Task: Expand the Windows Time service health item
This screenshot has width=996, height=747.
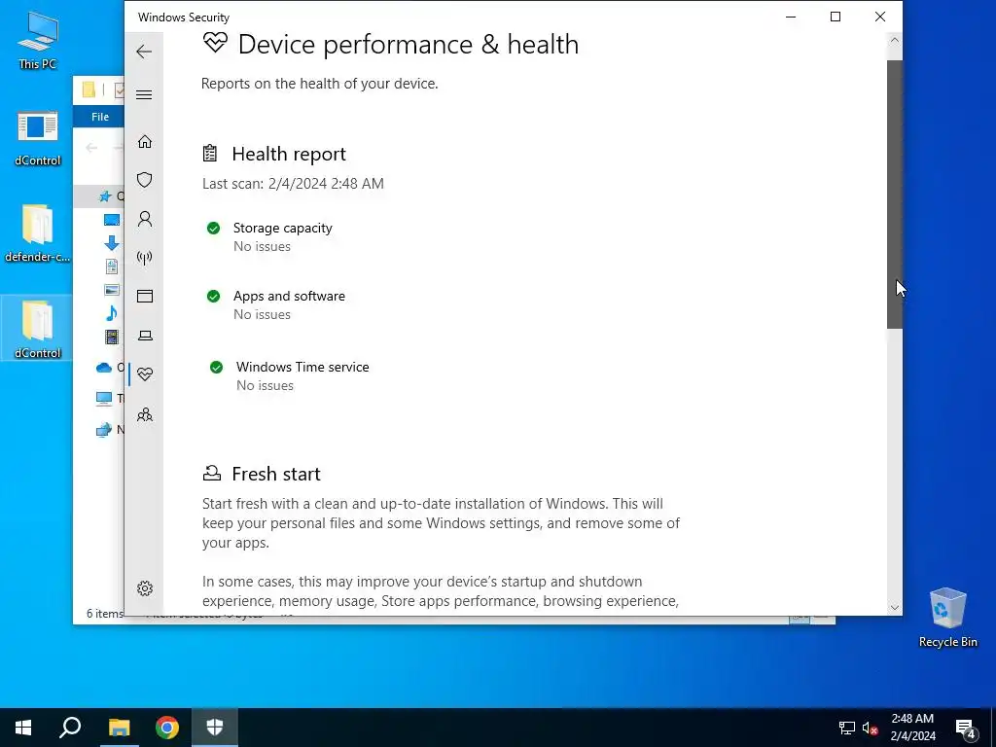Action: pos(302,376)
